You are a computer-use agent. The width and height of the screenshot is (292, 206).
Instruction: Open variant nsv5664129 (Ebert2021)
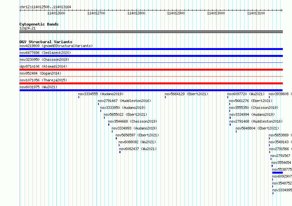tap(186, 94)
